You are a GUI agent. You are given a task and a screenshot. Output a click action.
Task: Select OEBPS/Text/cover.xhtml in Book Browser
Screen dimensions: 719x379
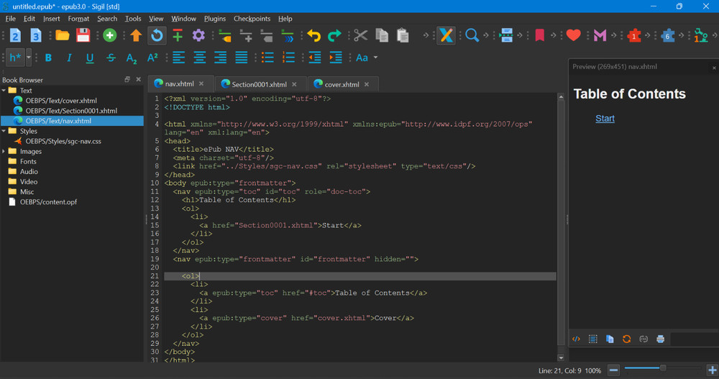pos(61,101)
